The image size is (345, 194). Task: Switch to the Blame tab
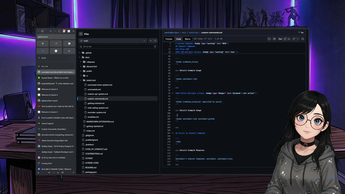click(x=188, y=39)
